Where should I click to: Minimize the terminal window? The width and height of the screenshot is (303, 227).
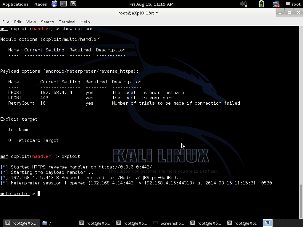(x=280, y=13)
